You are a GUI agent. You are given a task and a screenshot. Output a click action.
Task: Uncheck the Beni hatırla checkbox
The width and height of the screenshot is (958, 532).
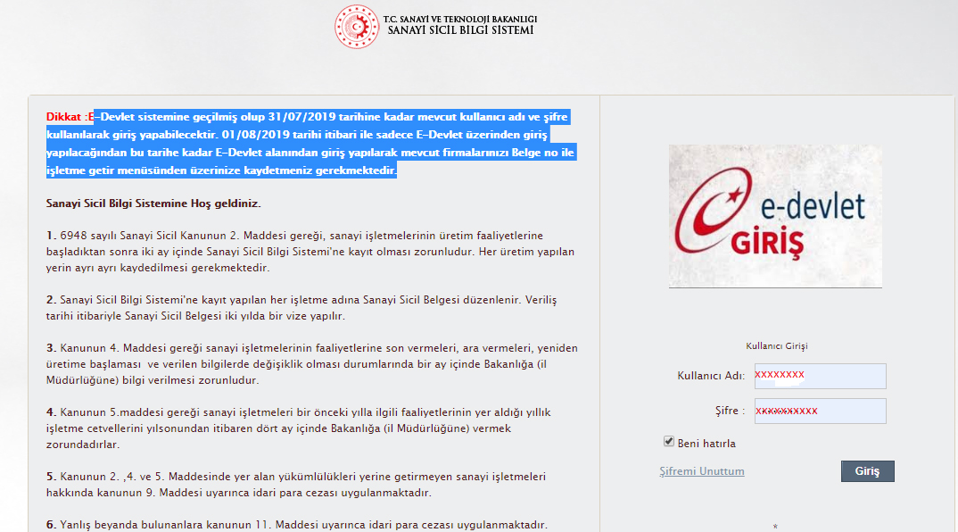pos(669,442)
